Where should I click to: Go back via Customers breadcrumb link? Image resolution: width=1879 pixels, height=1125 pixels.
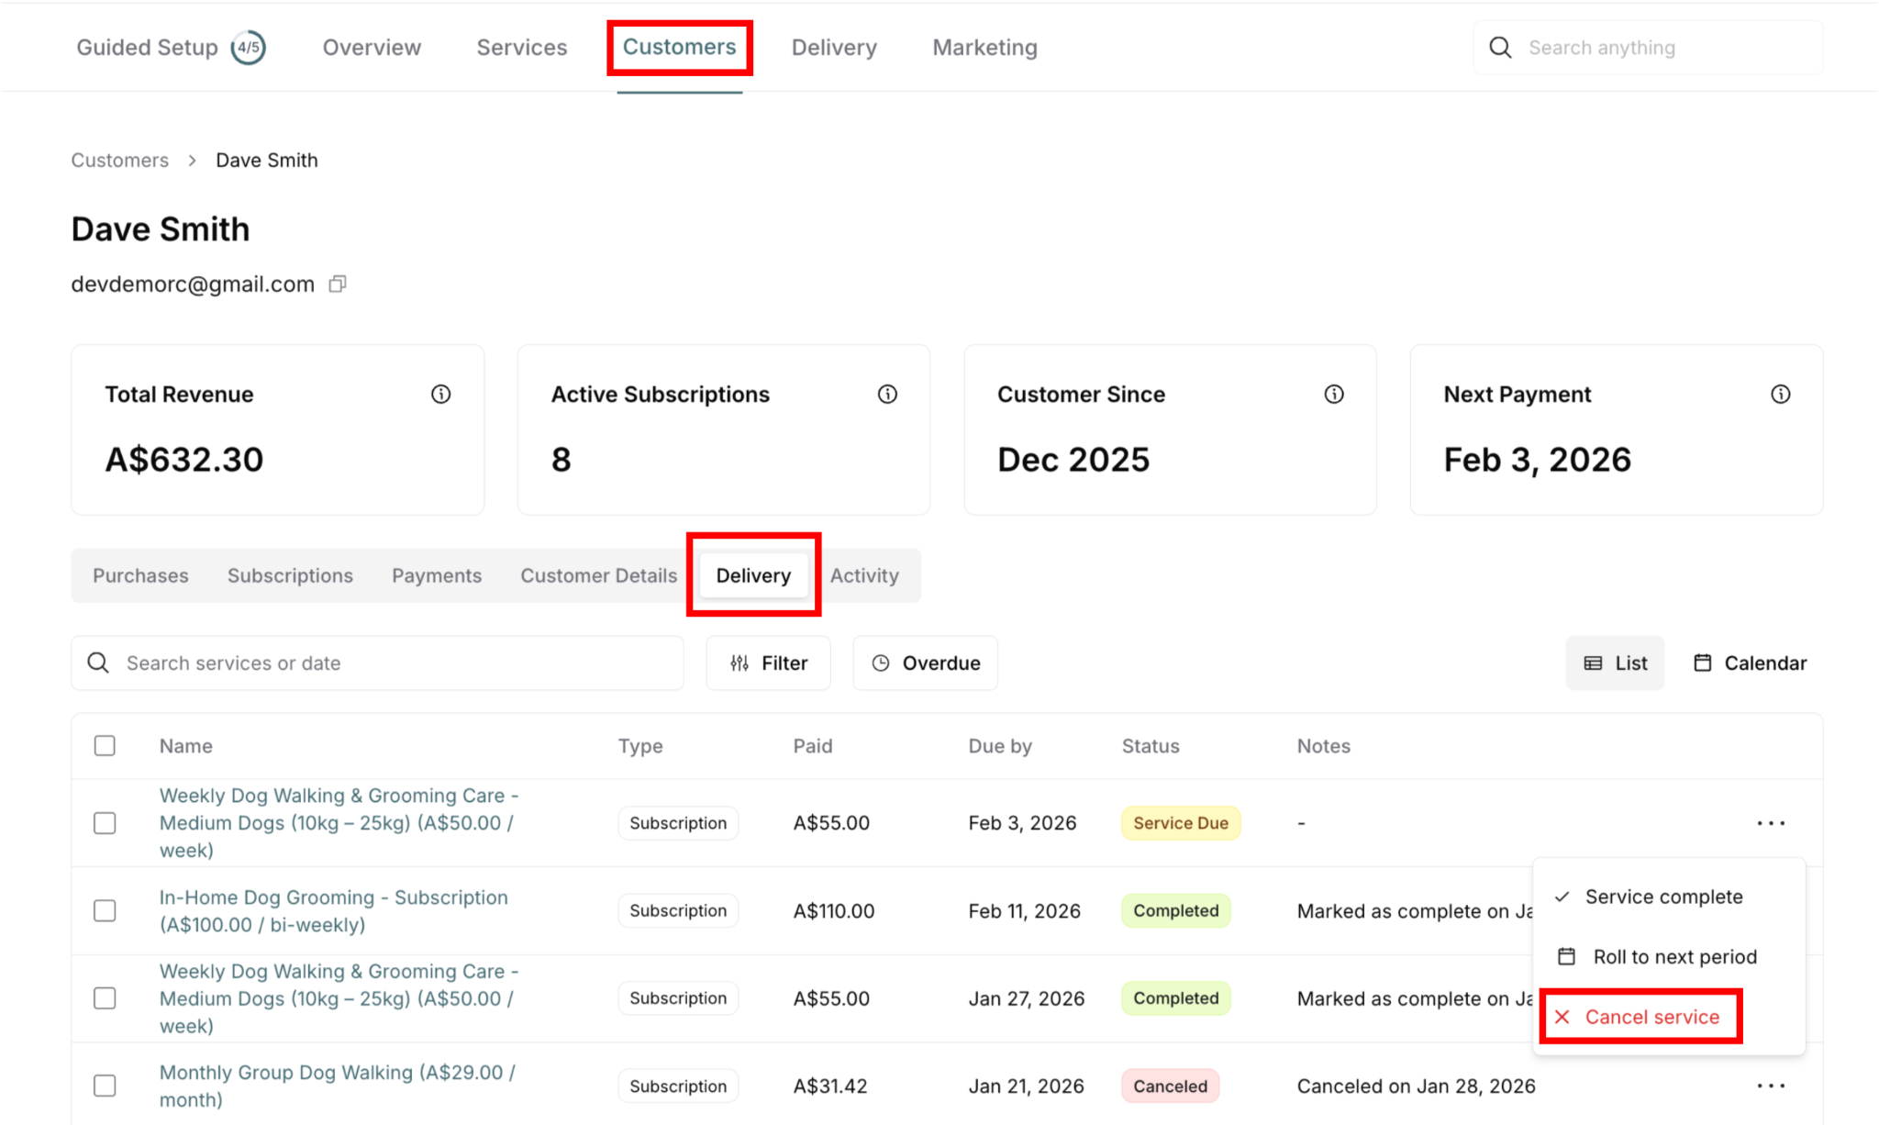tap(120, 161)
